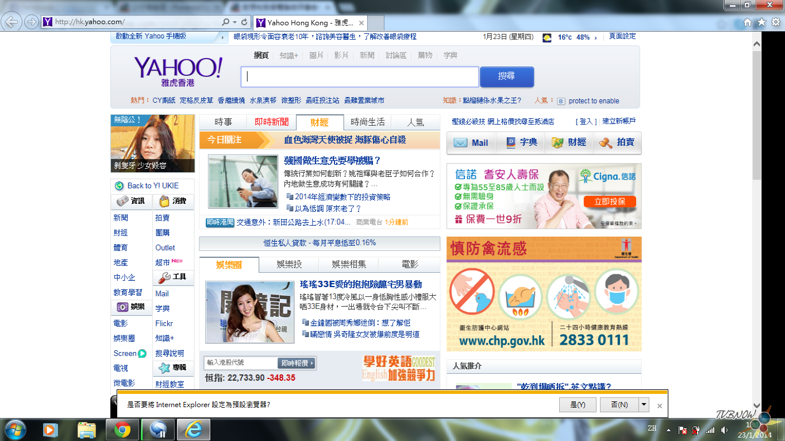Switch to 娛樂投 tab

coord(289,265)
